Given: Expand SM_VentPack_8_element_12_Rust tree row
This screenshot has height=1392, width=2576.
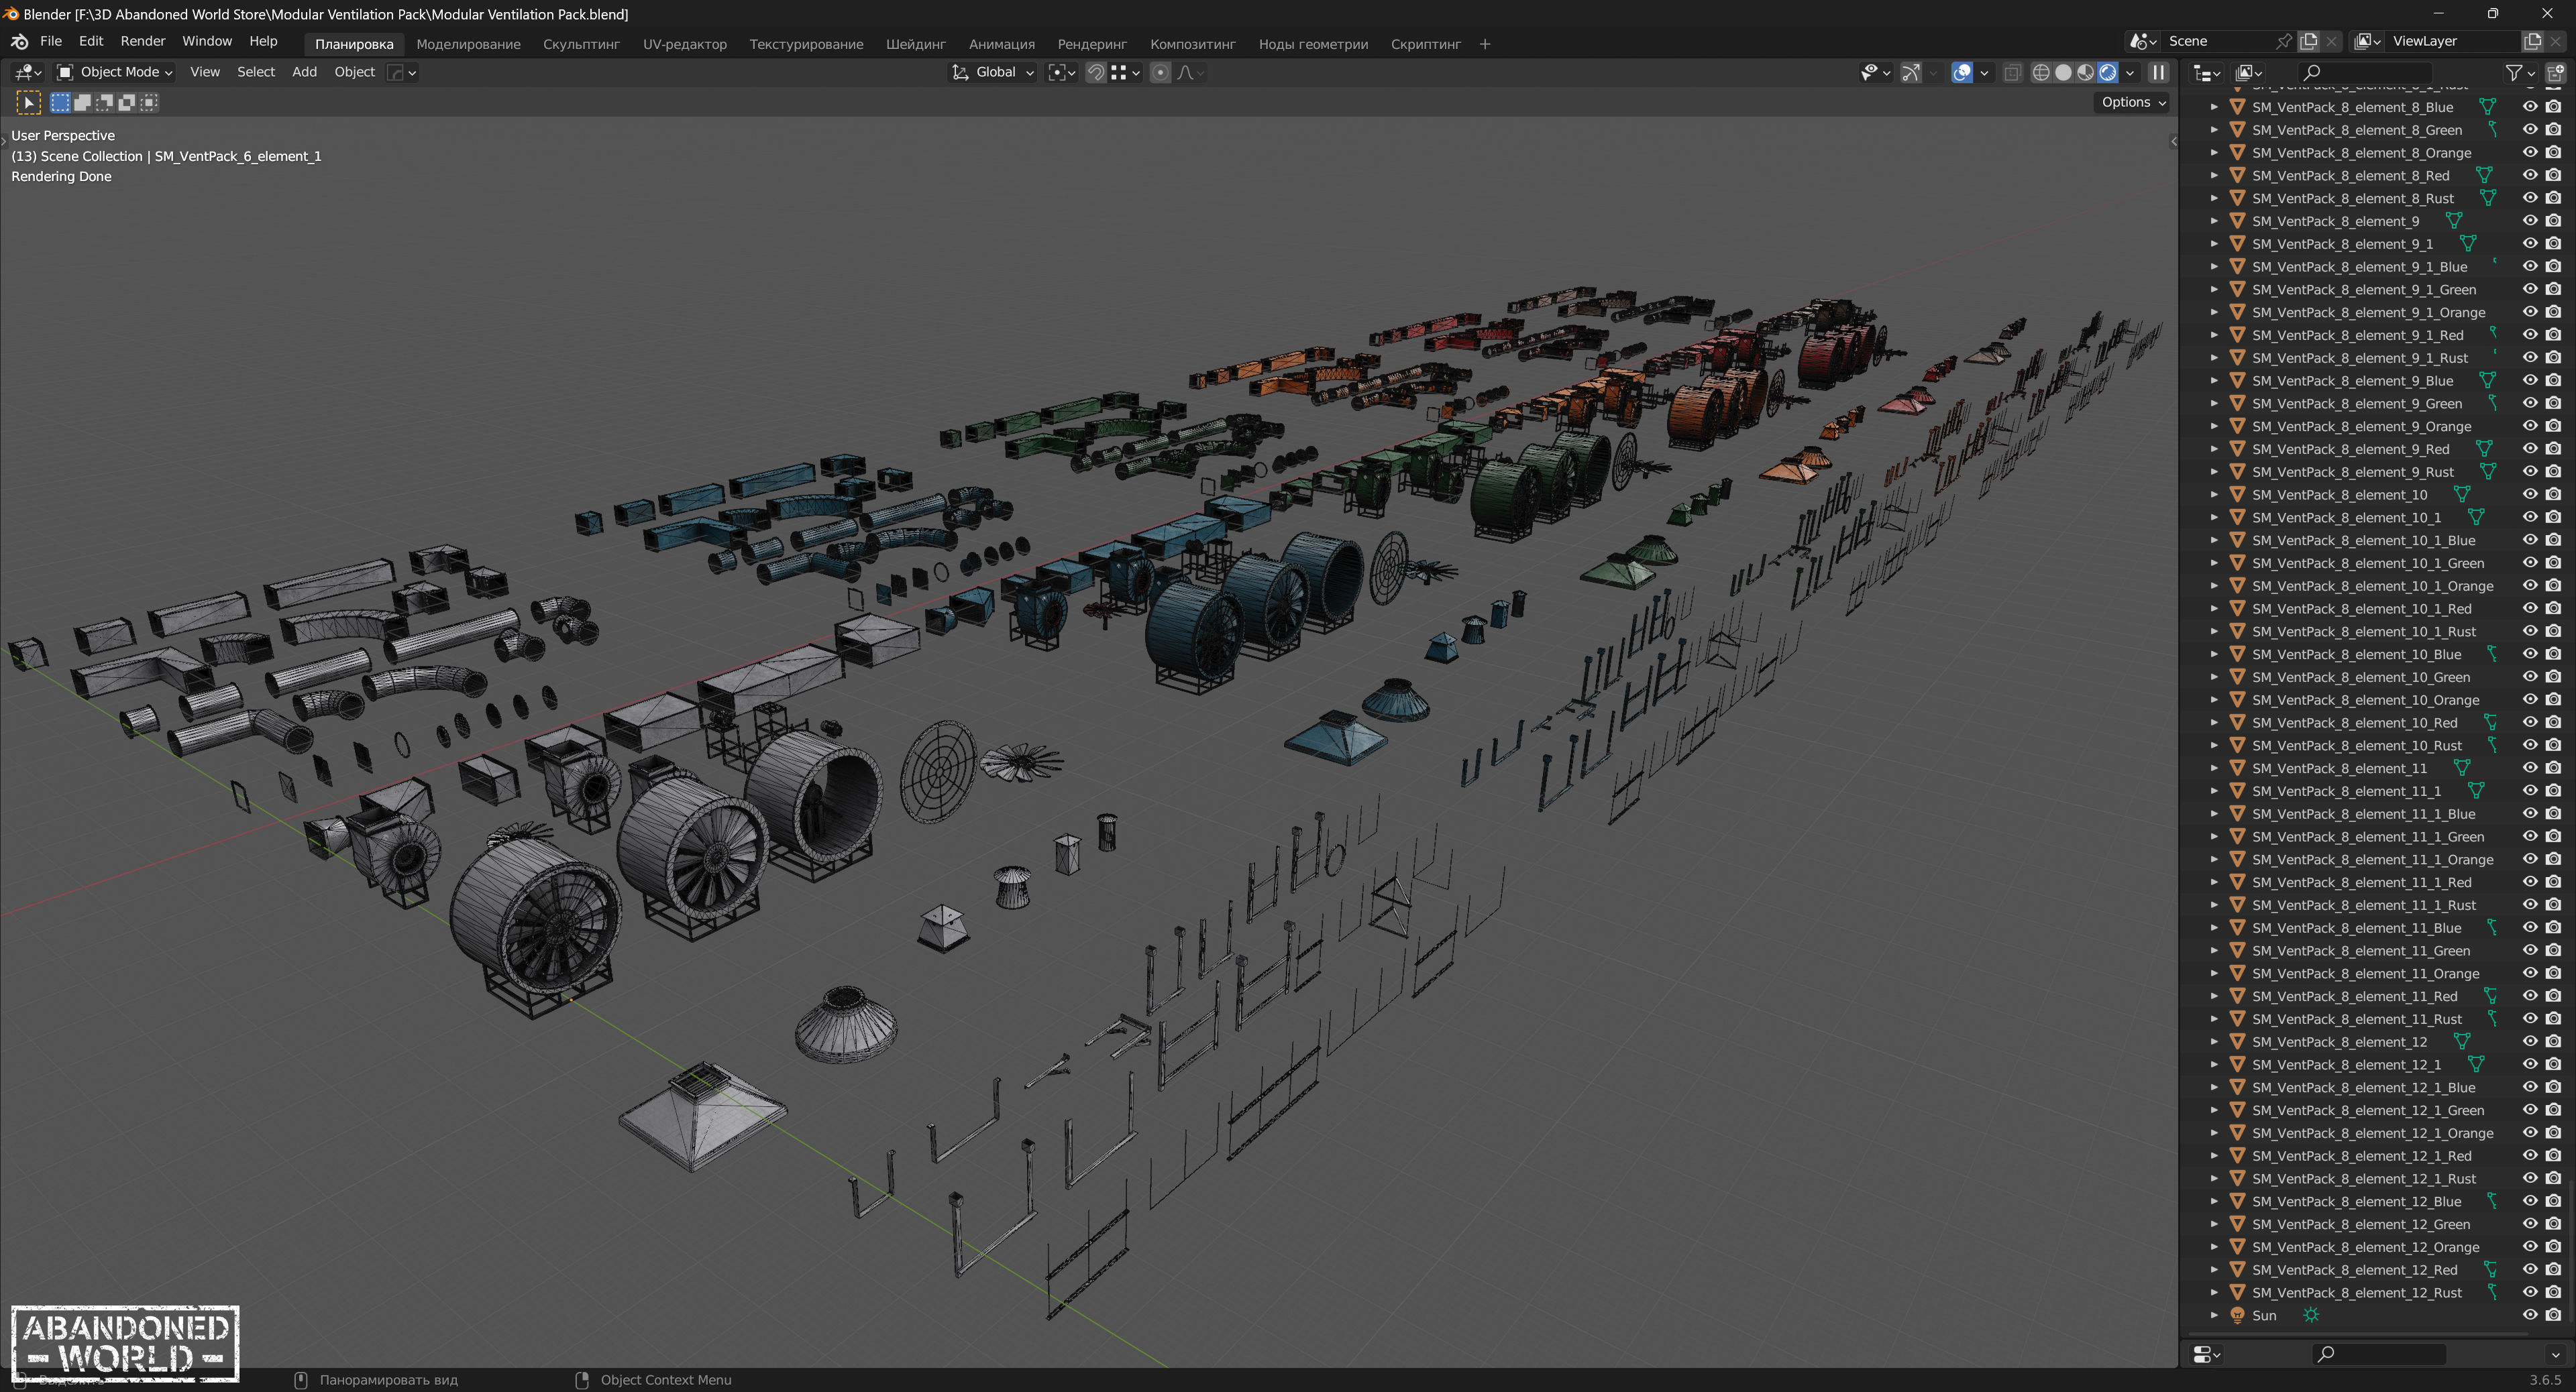Looking at the screenshot, I should click(x=2214, y=1292).
